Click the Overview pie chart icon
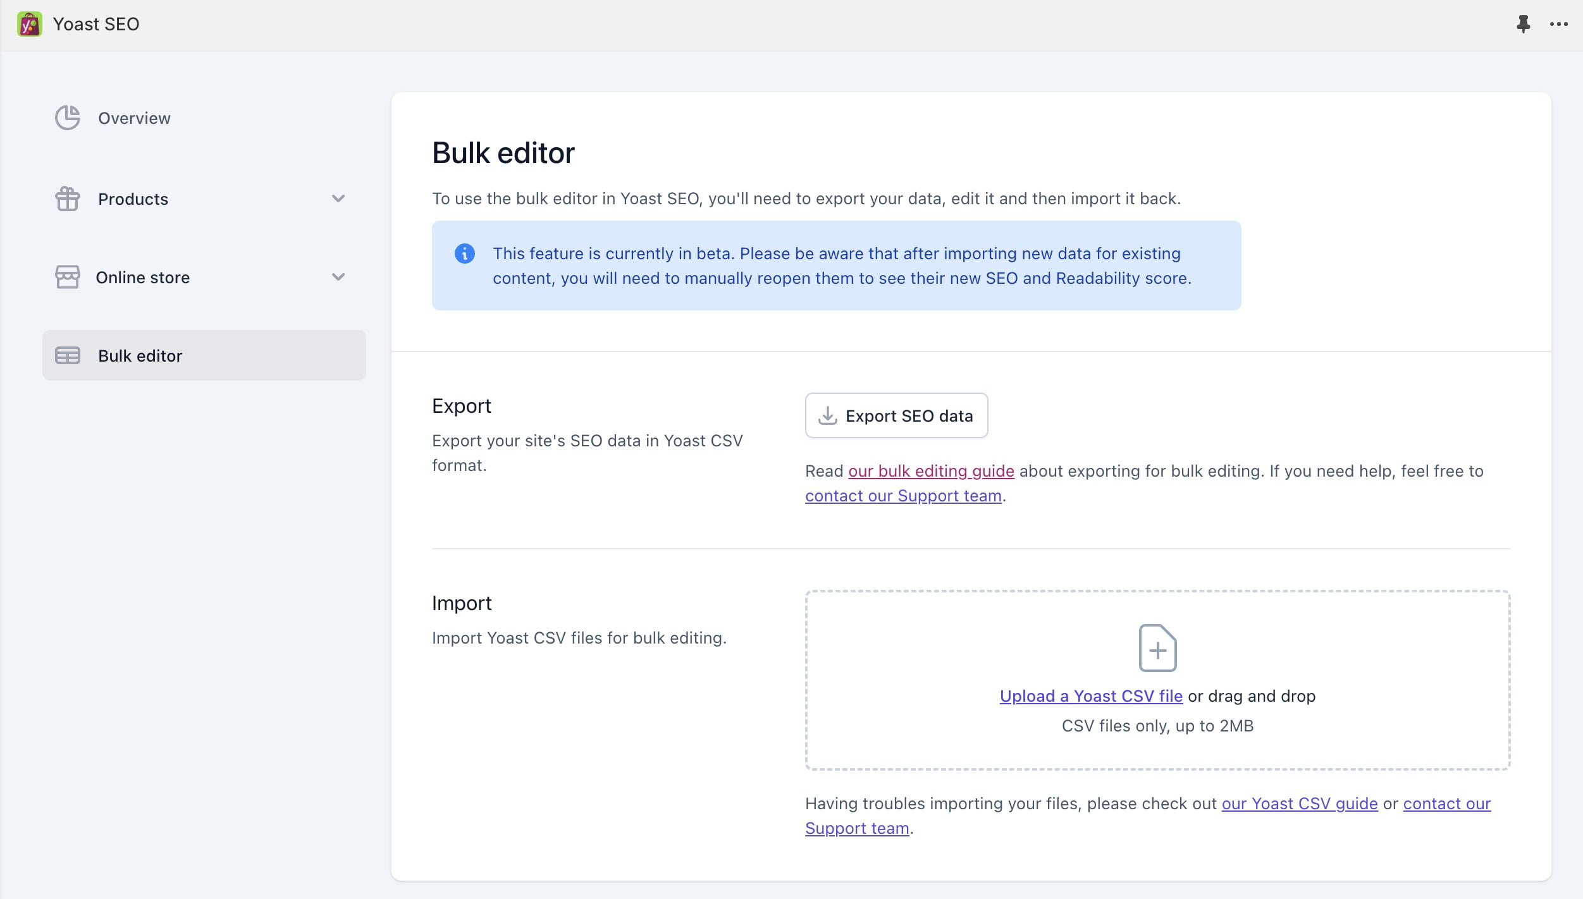 [67, 118]
